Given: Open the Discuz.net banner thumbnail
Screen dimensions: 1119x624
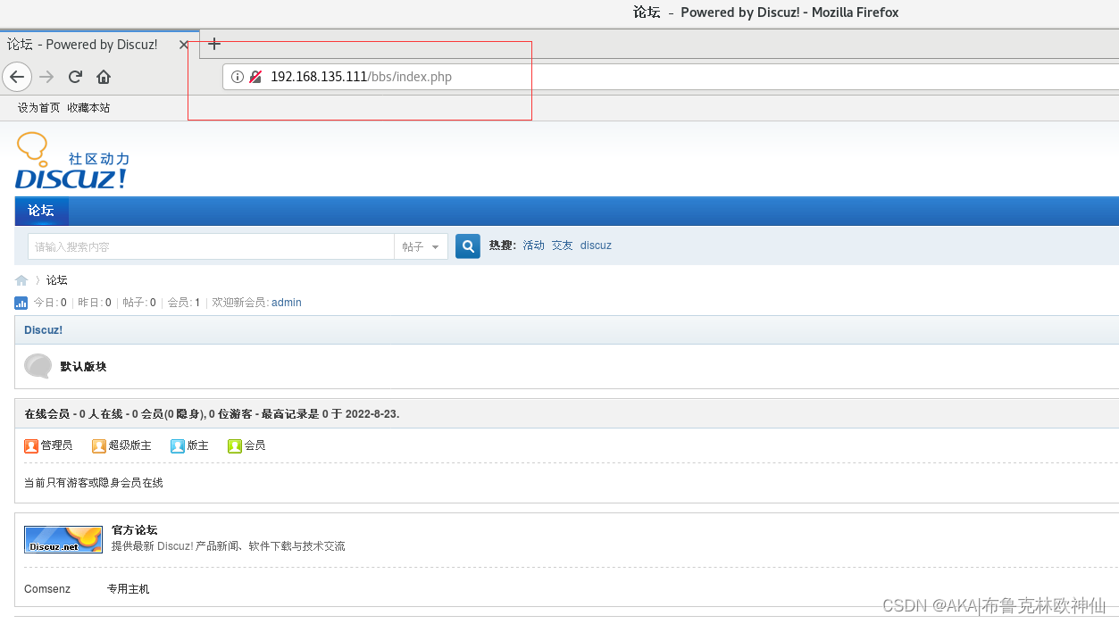Looking at the screenshot, I should (x=63, y=539).
